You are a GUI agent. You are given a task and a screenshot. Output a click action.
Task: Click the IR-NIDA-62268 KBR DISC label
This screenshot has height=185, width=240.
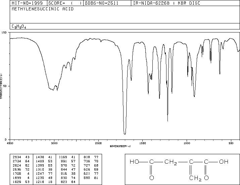(x=166, y=3)
